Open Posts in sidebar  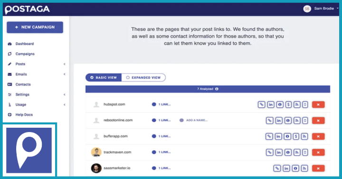(x=20, y=64)
